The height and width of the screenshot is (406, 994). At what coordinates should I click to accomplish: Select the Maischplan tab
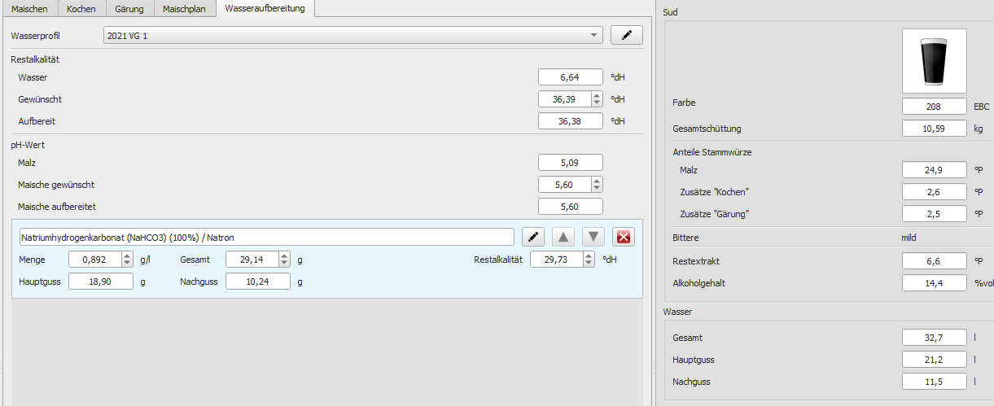pyautogui.click(x=185, y=9)
